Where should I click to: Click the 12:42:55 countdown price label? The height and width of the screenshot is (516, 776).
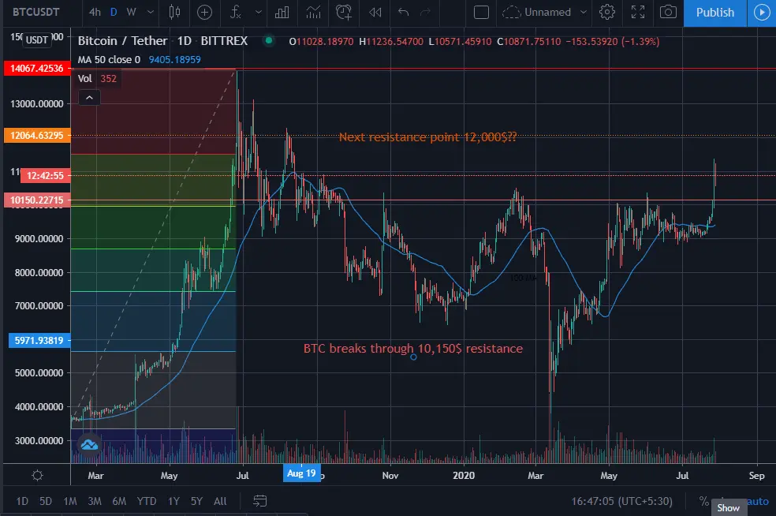pyautogui.click(x=45, y=175)
